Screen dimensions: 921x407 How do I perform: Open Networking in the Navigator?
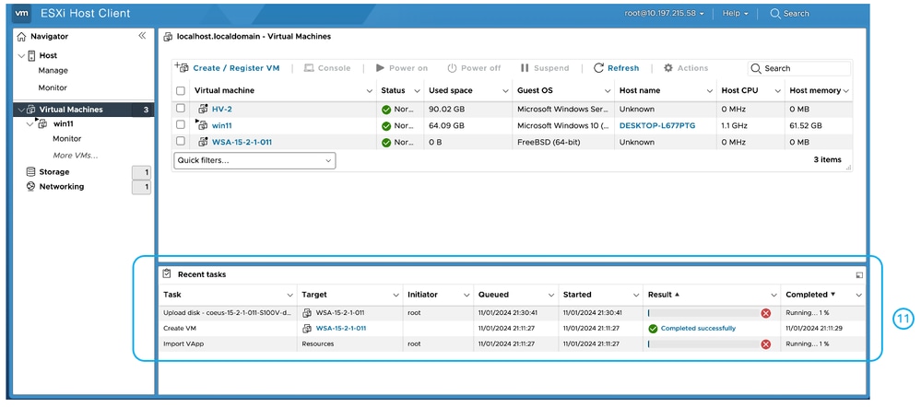point(62,187)
